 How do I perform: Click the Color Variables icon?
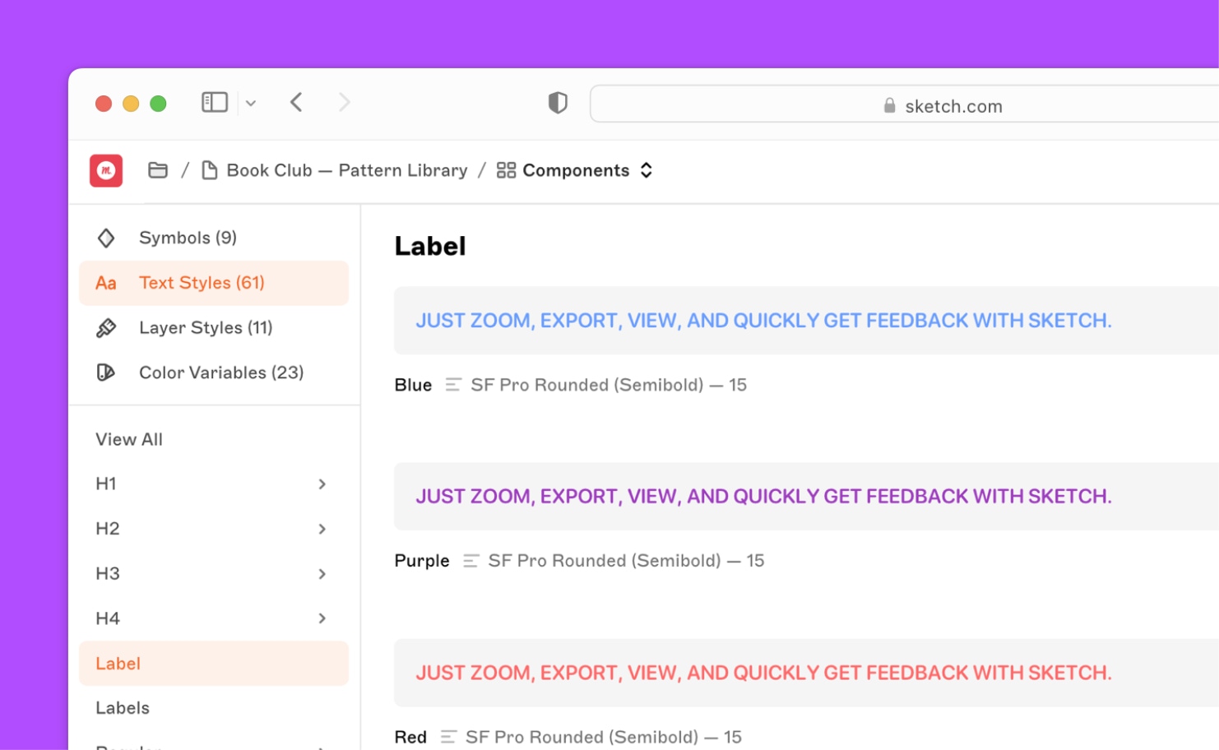pyautogui.click(x=106, y=372)
